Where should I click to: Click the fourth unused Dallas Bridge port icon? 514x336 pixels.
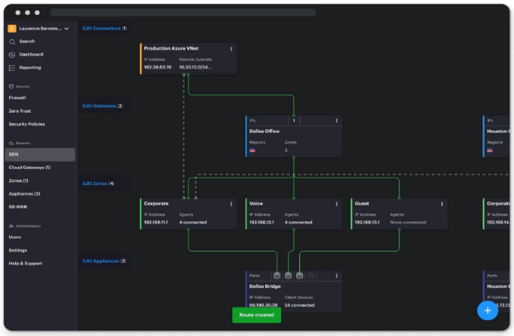311,276
